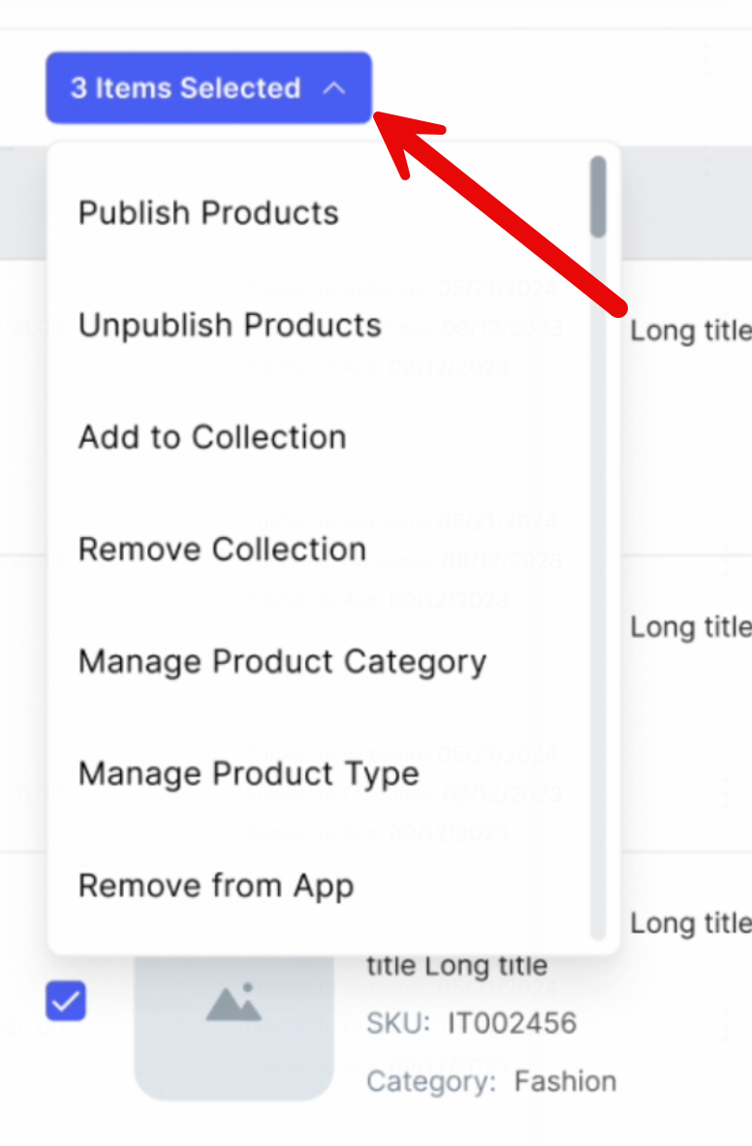Choose Manage Product Type
Screen dimensions: 752x1146
tap(249, 774)
